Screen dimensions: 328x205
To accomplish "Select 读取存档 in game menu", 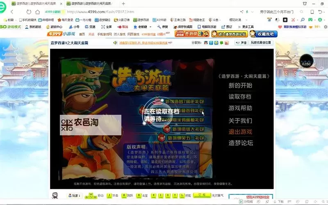I will click(240, 97).
